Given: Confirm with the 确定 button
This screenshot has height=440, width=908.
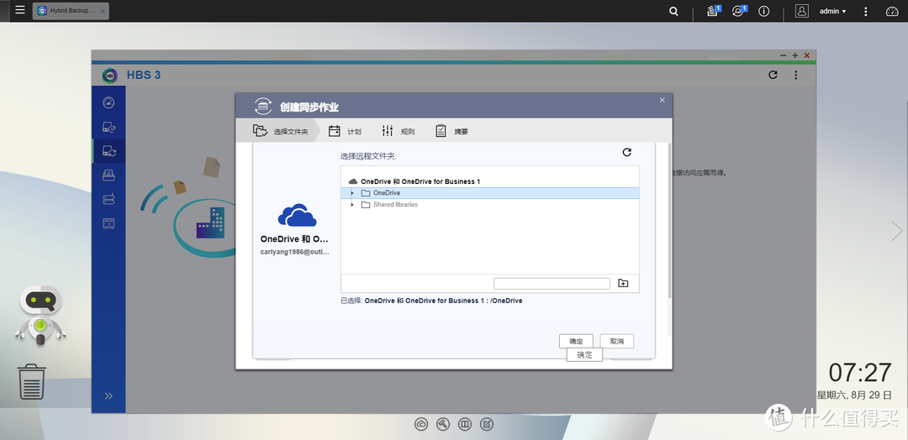Looking at the screenshot, I should (x=576, y=341).
